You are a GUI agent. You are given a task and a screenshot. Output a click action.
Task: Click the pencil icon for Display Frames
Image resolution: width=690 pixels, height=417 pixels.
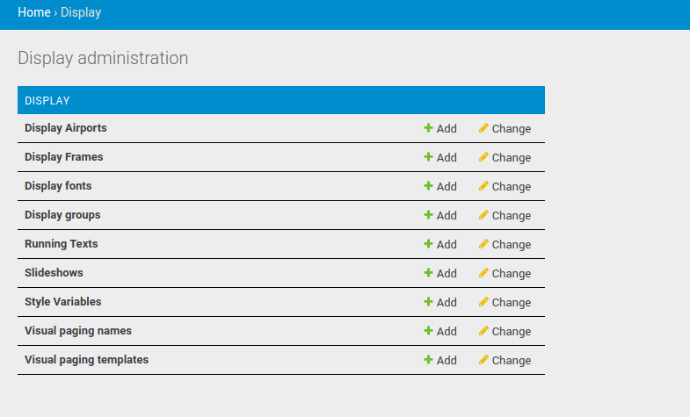pyautogui.click(x=483, y=157)
